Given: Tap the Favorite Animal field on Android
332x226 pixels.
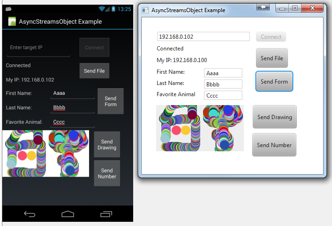Looking at the screenshot, I should [x=72, y=122].
